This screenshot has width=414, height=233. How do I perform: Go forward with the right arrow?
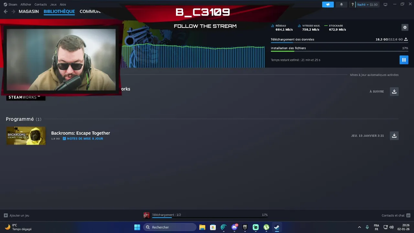pos(13,11)
